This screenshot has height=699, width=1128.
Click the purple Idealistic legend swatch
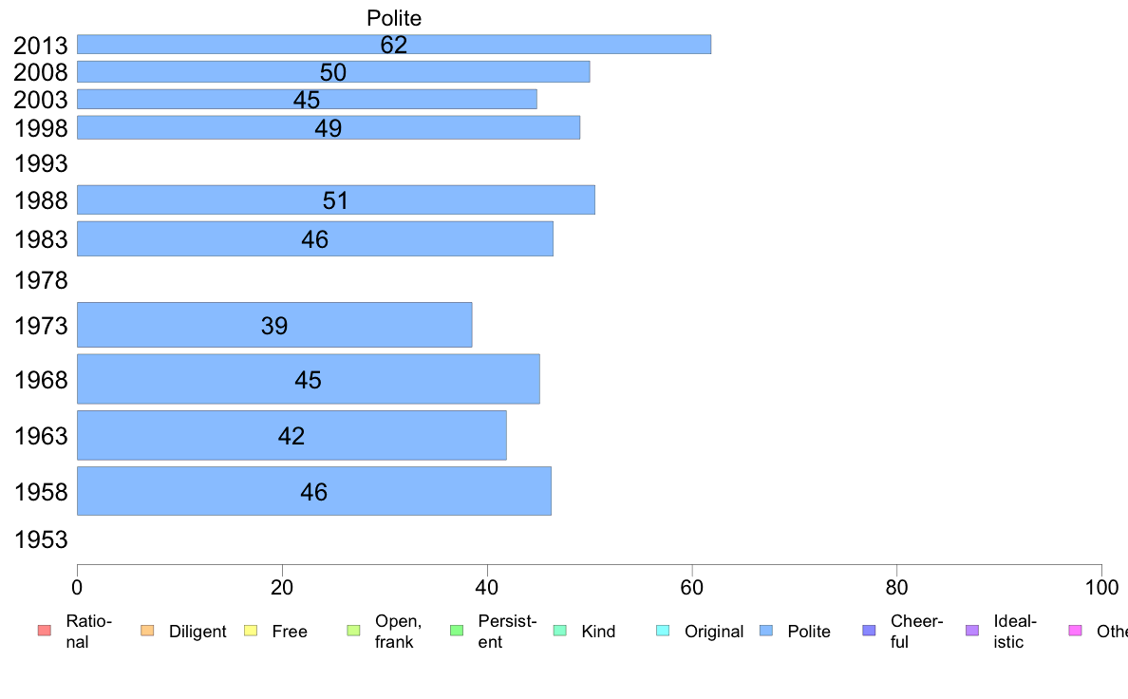click(972, 632)
